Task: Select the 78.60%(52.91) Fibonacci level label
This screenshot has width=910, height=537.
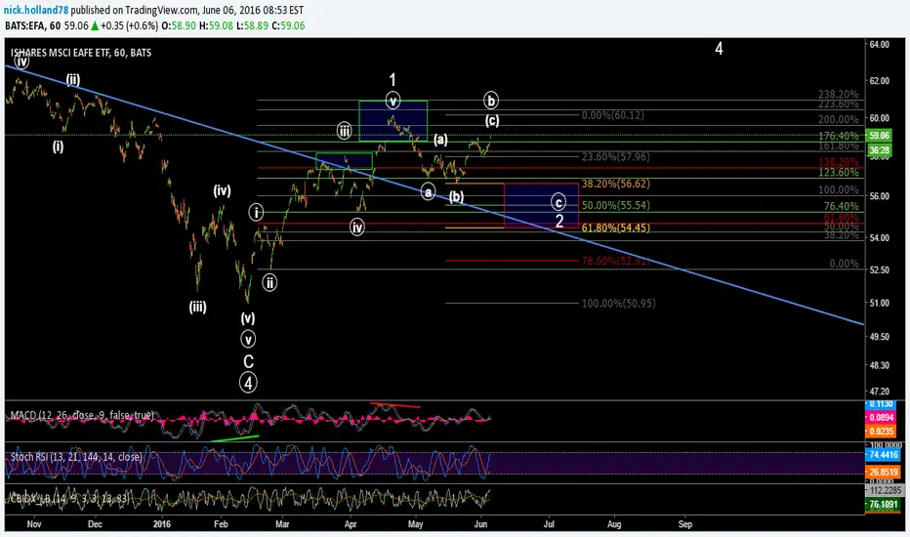Action: [x=616, y=261]
